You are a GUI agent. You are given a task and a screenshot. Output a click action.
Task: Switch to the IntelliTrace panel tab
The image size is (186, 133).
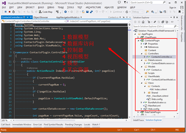tap(138, 120)
